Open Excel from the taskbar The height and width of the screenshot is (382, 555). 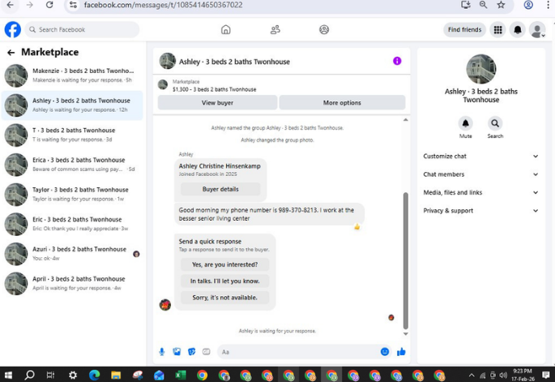(x=181, y=375)
